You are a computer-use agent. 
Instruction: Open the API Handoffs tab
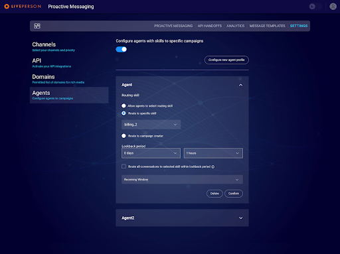pos(210,26)
